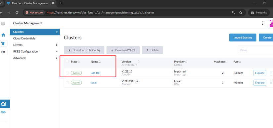273x128 pixels.
Task: Click the user avatar in header
Action: click(271, 23)
